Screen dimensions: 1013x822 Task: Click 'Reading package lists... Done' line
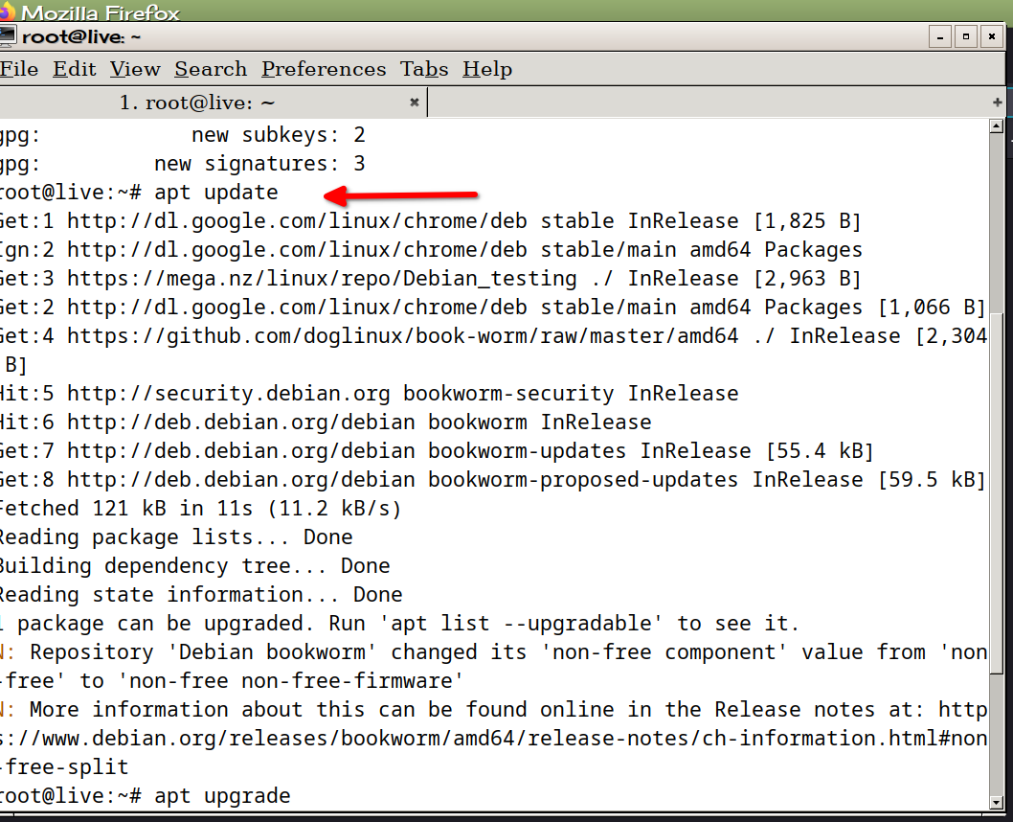pos(176,537)
